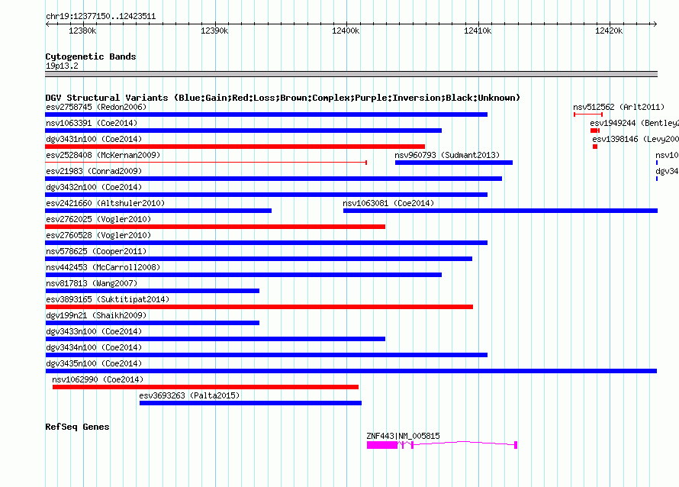Click the esv2421660 (Altshuler2010) label
Viewport: 679px width, 487px height.
coord(105,203)
